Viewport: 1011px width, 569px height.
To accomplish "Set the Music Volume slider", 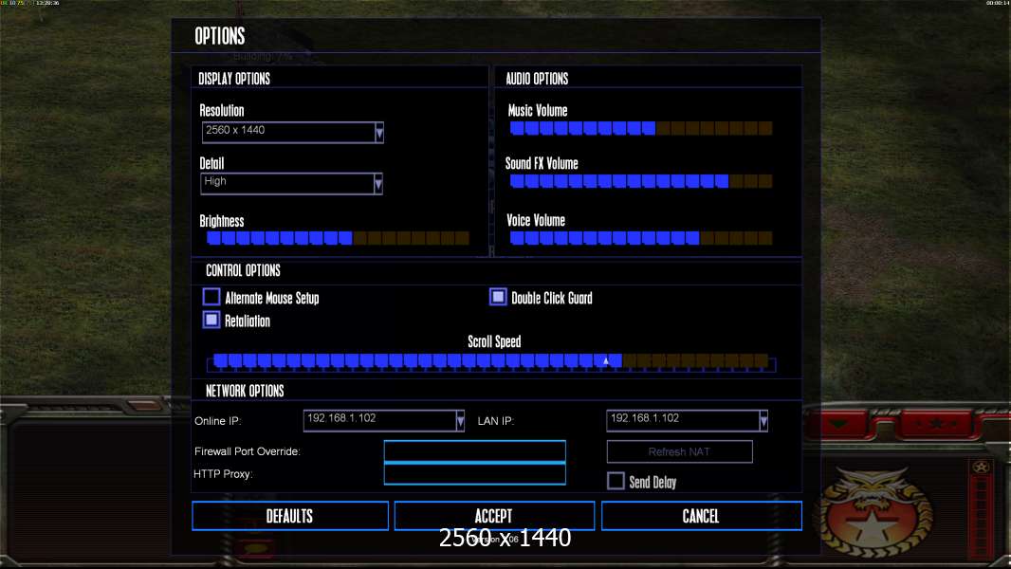I will [641, 128].
